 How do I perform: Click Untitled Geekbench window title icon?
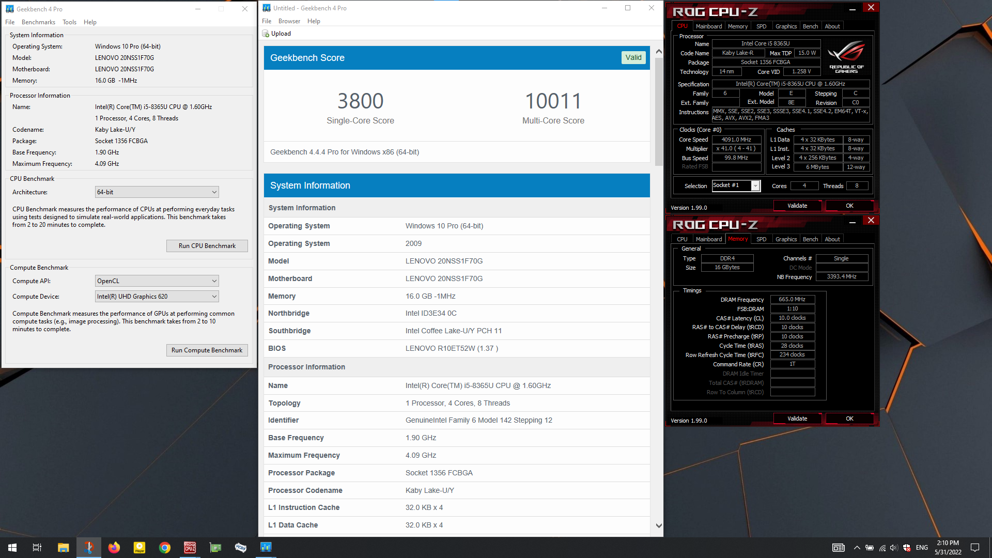(267, 8)
